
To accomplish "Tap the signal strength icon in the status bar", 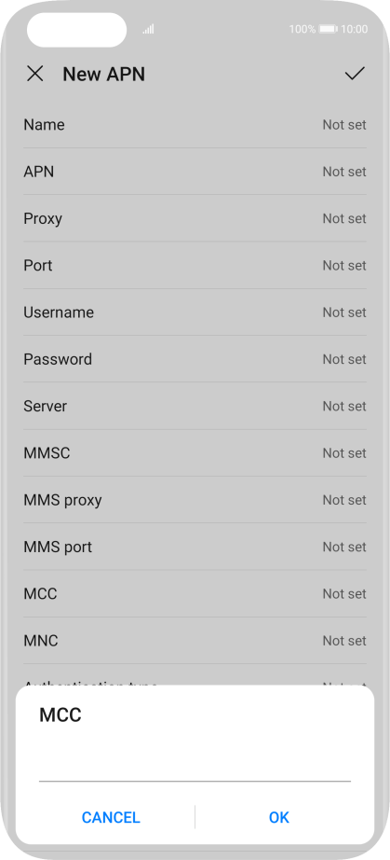I will 148,29.
